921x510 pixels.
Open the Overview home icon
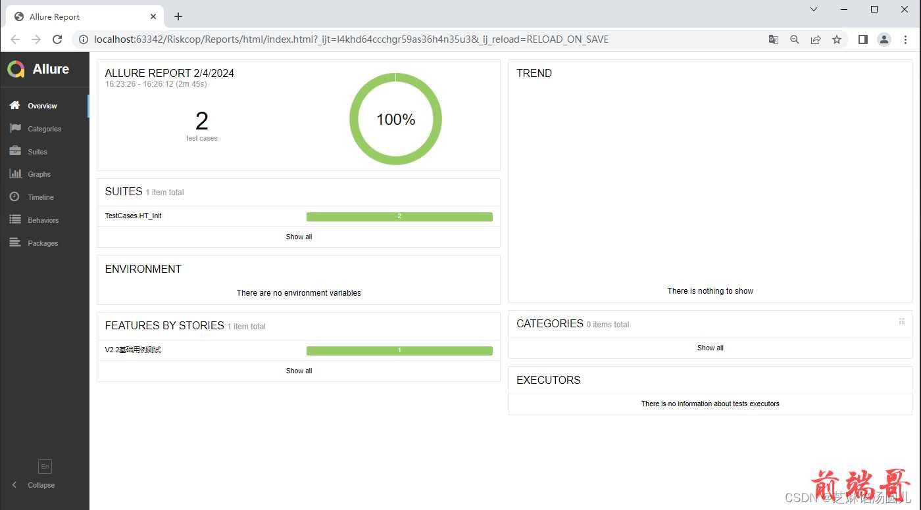click(14, 105)
